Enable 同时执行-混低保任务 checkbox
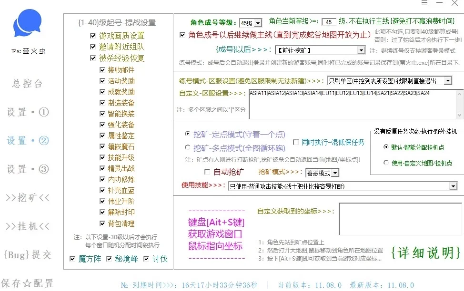This screenshot has height=291, width=464. [x=295, y=142]
